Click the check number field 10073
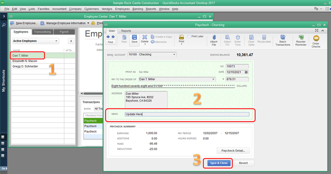 [x=237, y=66]
